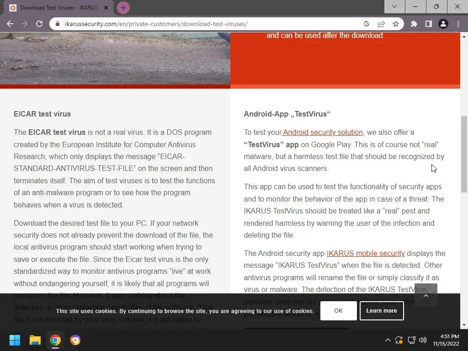Minimize the browser window
The width and height of the screenshot is (468, 351).
pos(415,6)
